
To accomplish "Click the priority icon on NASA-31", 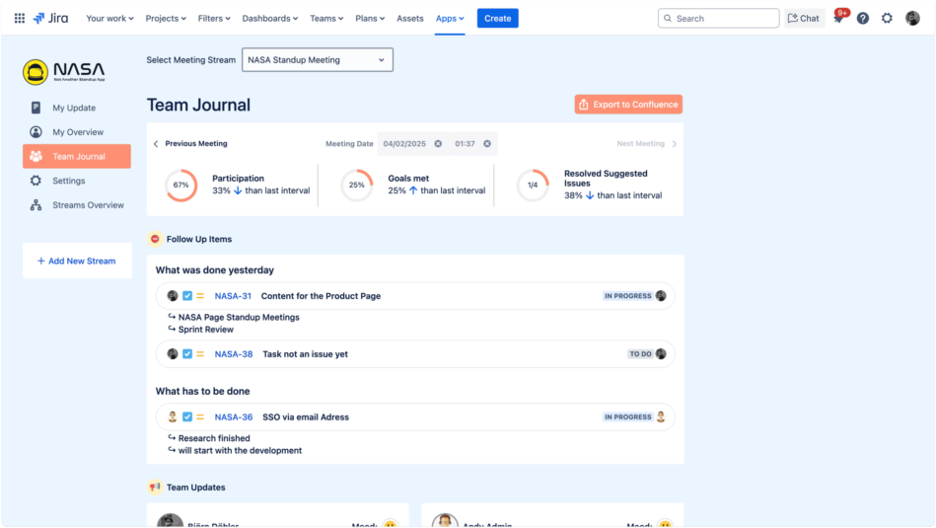I will click(200, 296).
